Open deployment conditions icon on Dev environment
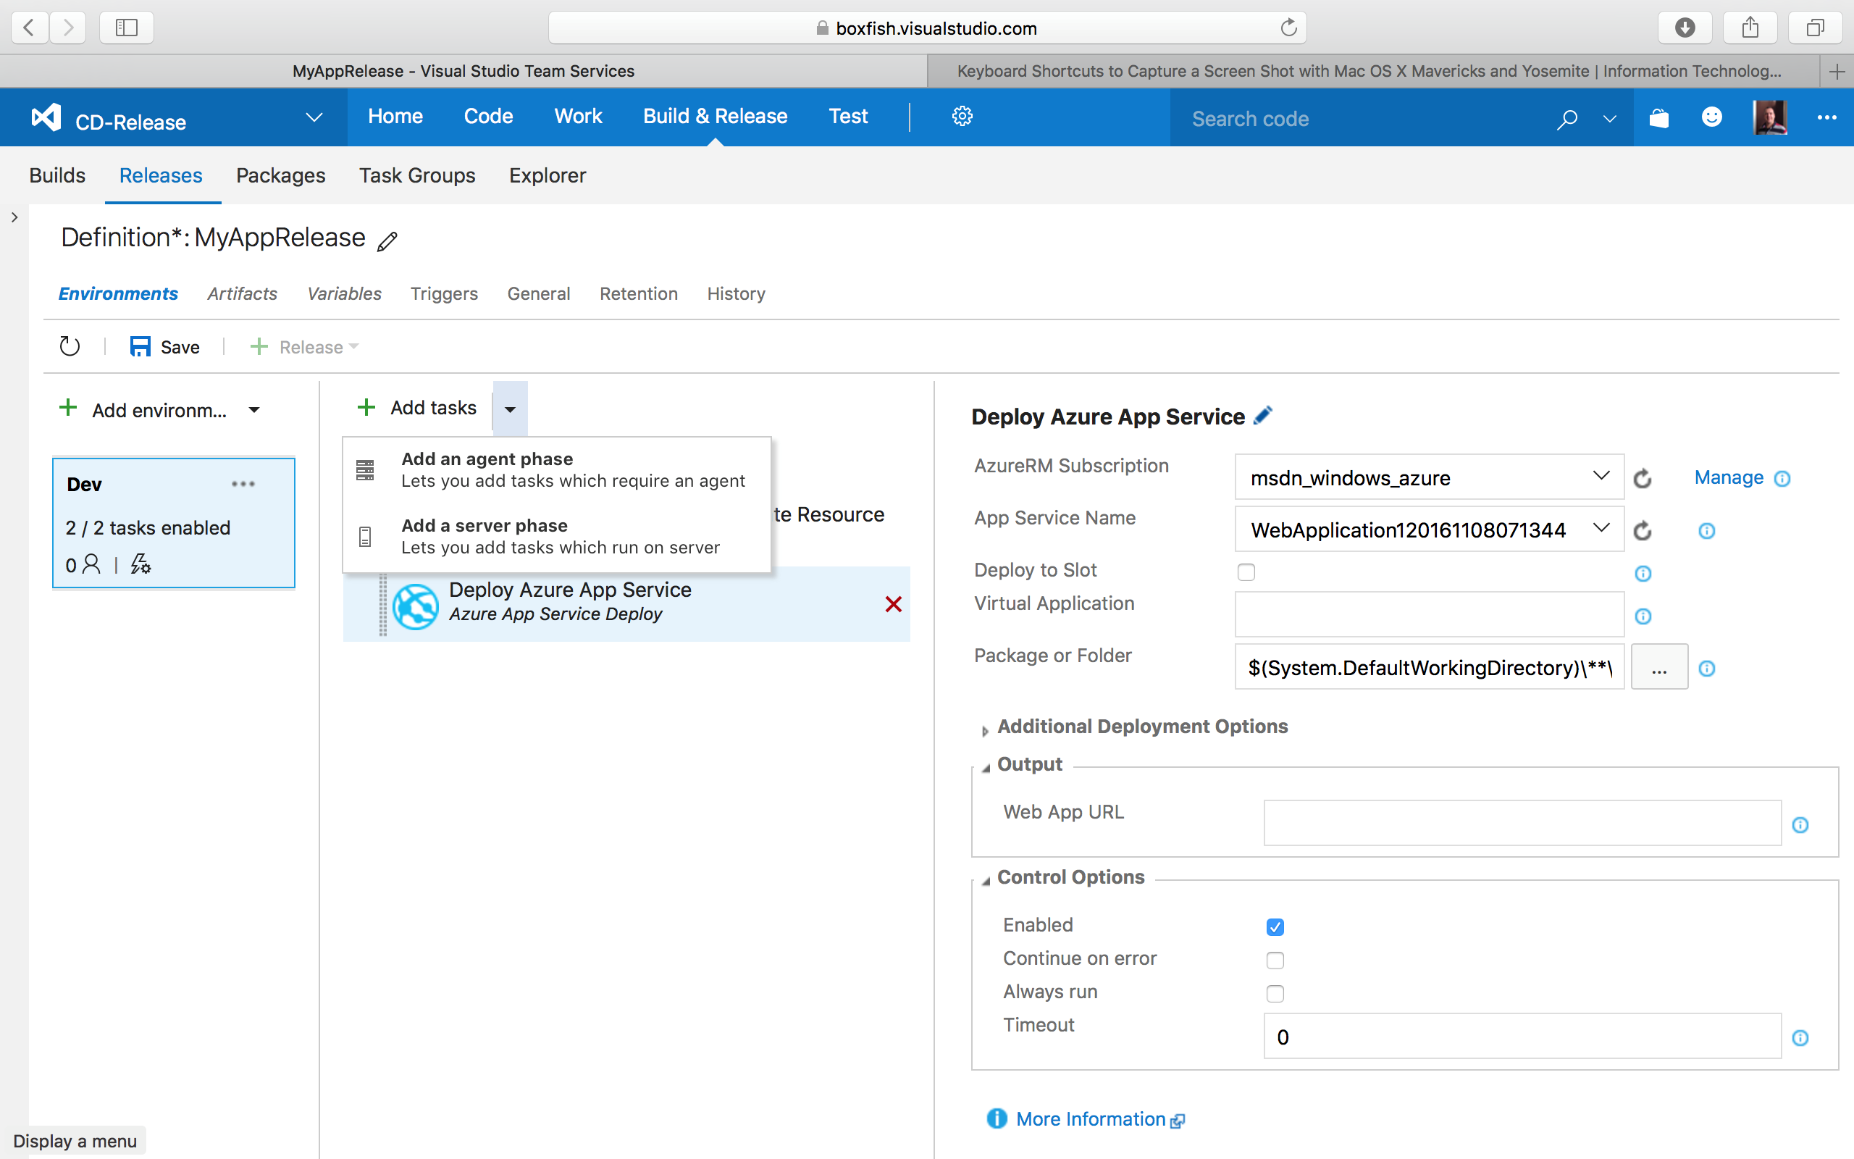The image size is (1854, 1159). pos(140,564)
